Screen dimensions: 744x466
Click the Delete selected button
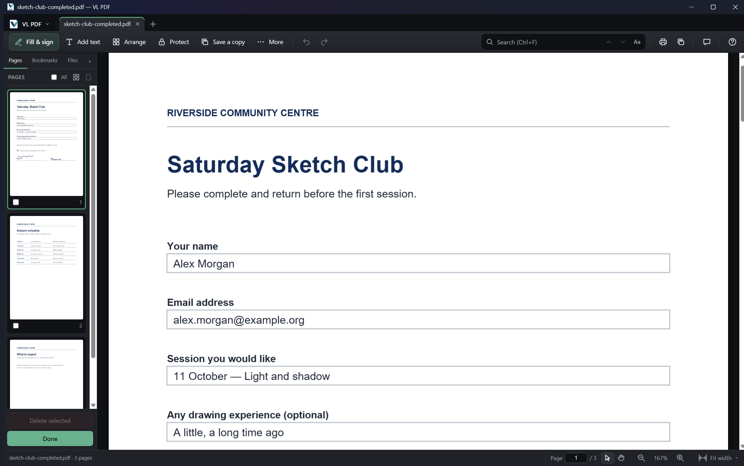(50, 421)
